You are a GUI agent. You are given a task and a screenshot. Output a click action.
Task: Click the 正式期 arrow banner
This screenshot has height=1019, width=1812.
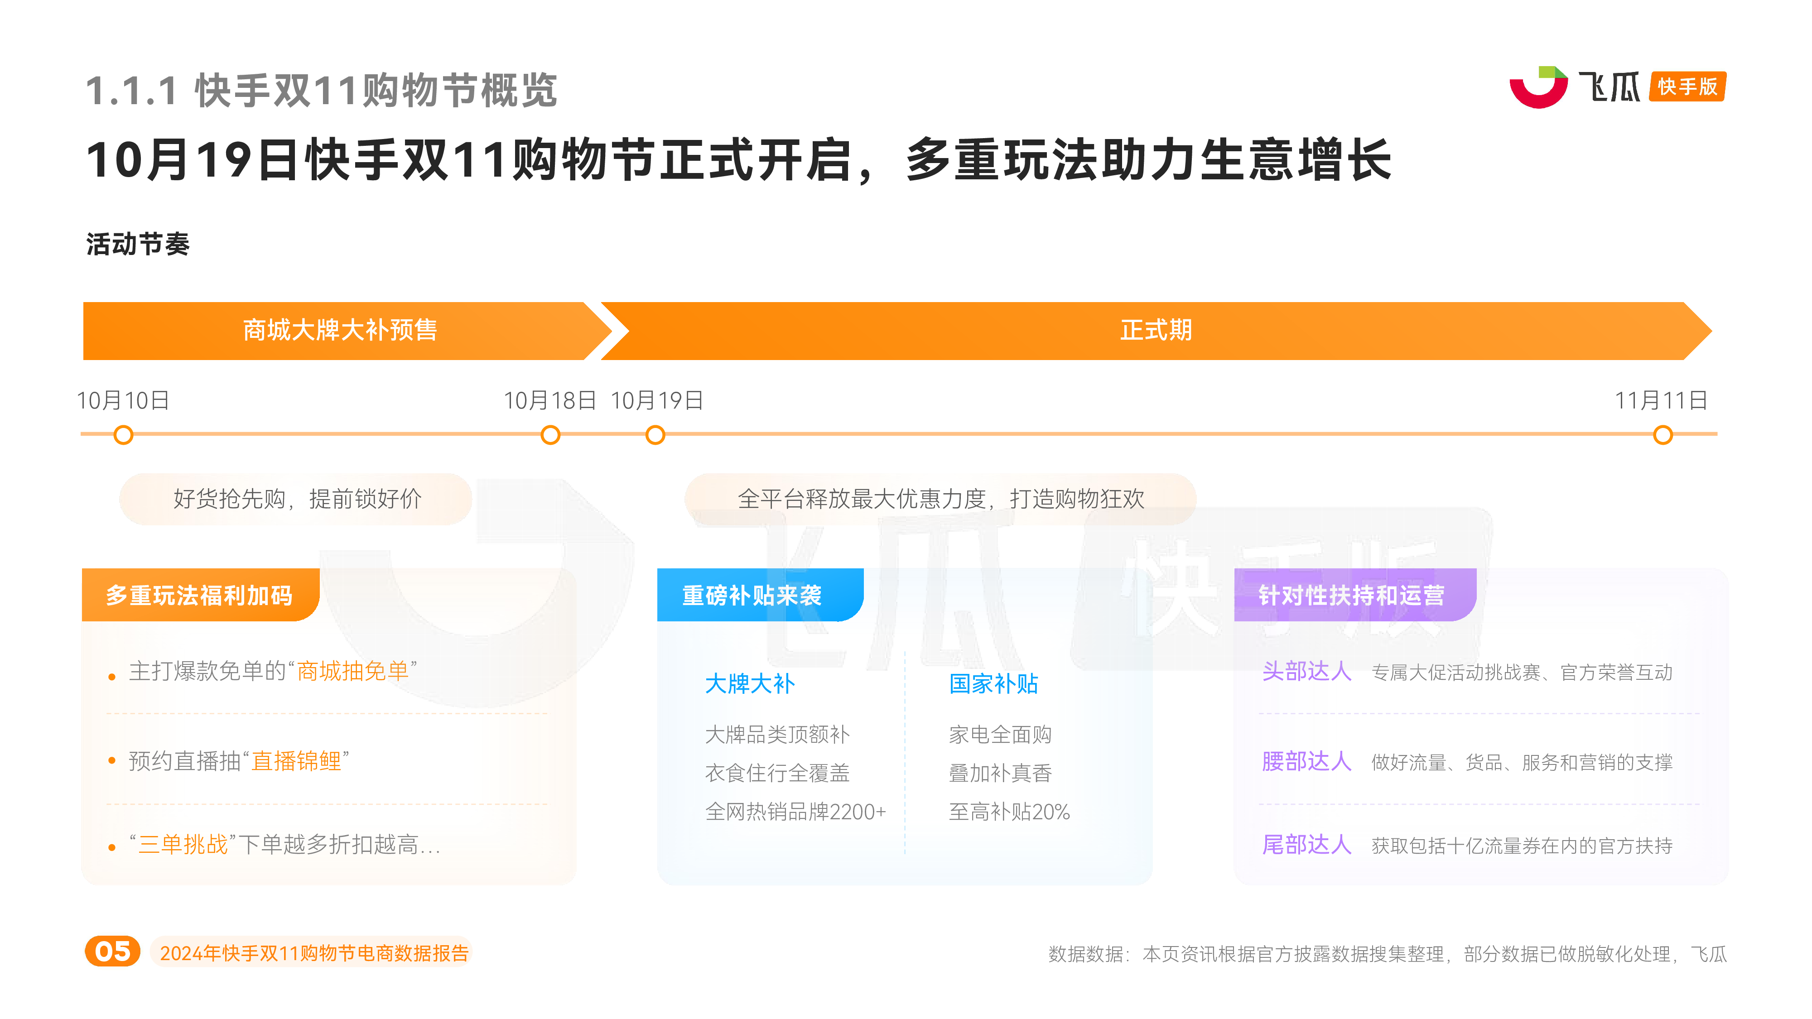click(x=1156, y=331)
